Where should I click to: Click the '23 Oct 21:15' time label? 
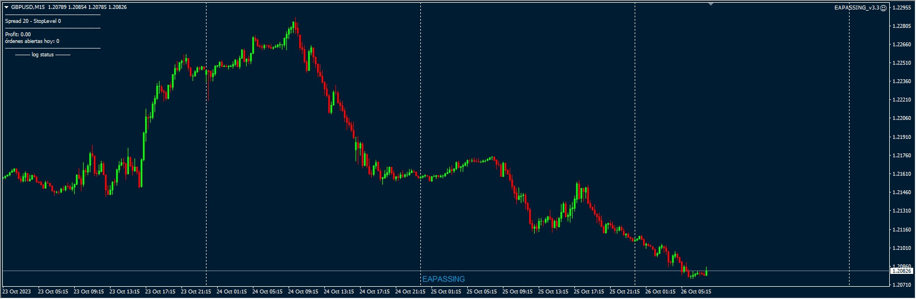tap(196, 291)
